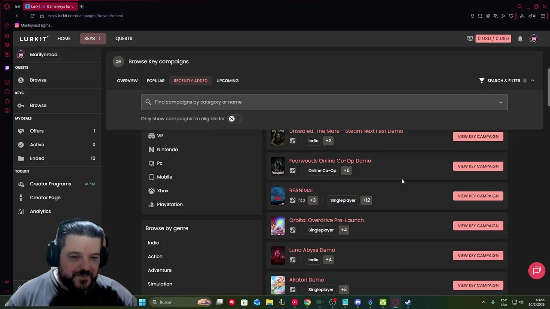This screenshot has width=550, height=309.
Task: Click the Creator Programs icon
Action: click(21, 184)
